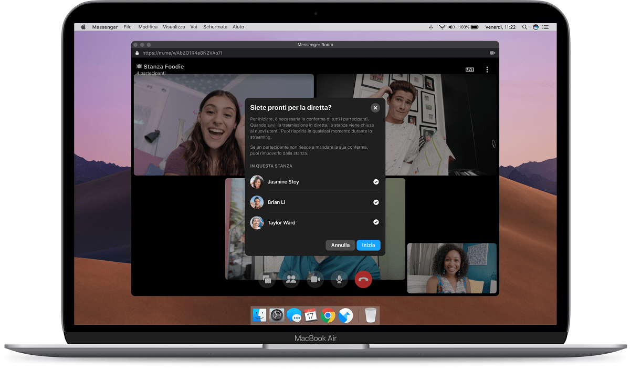The height and width of the screenshot is (369, 630).
Task: Open Calendar in the Dock
Action: (311, 315)
